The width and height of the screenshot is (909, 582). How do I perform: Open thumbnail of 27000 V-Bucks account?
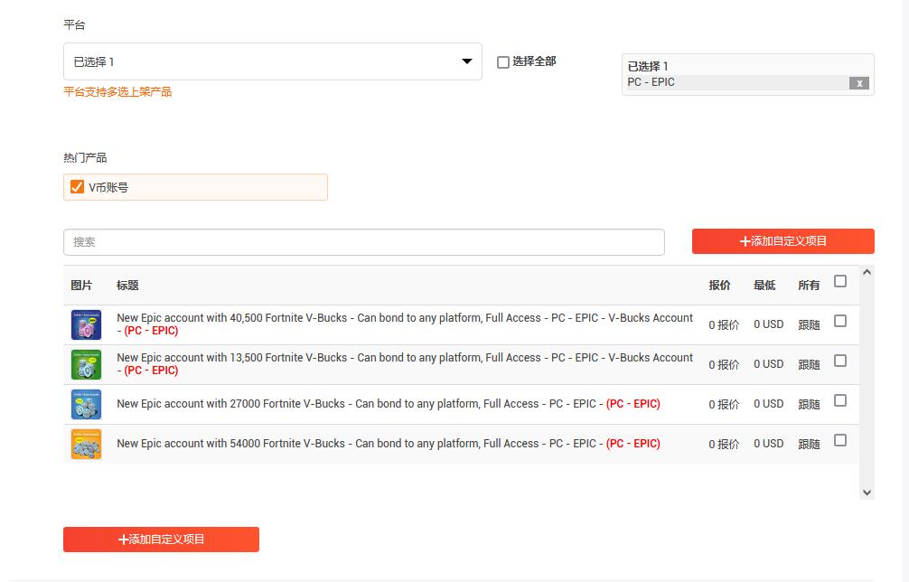87,404
